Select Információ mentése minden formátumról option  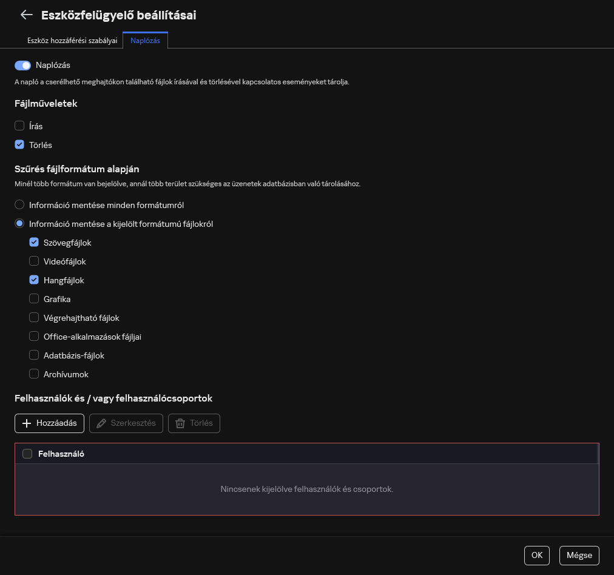pyautogui.click(x=19, y=205)
